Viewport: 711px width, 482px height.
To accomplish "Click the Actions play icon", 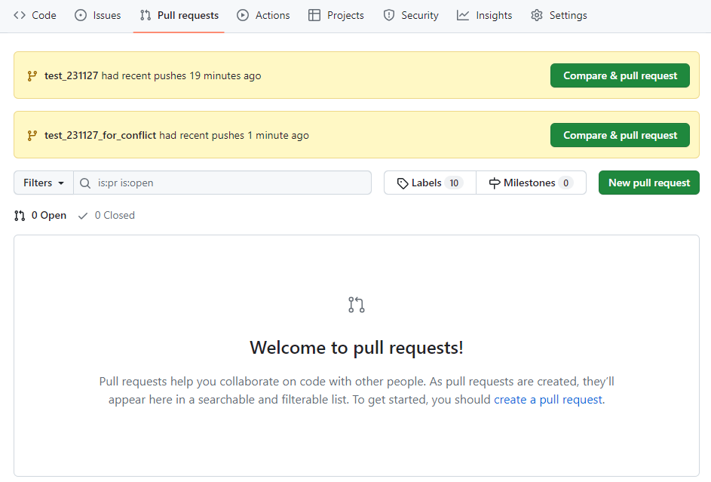I will [x=243, y=15].
